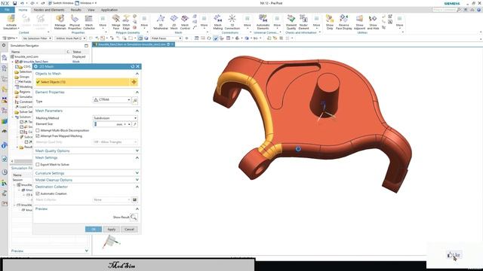Select the Stitch Edge tool
Viewport: 483px width, 271px height.
126,22
